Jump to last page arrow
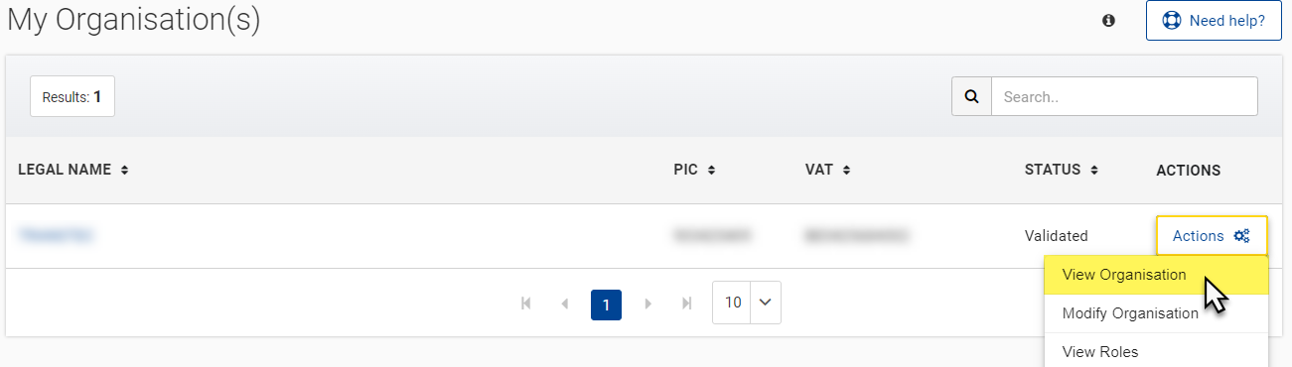Screen dimensions: 1292x367 [687, 304]
